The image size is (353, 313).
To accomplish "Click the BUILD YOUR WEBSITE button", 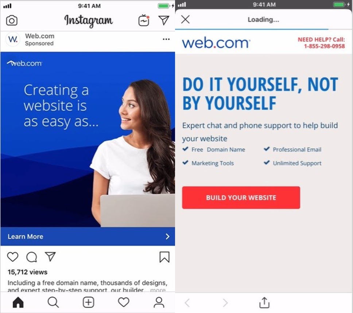I will [x=241, y=198].
